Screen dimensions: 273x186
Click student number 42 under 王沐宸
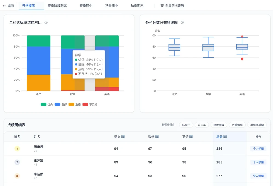pyautogui.click(x=35, y=165)
